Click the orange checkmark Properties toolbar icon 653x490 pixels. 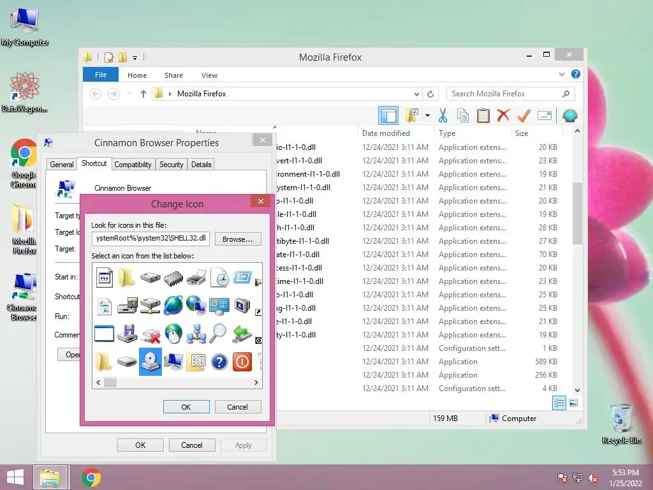coord(524,115)
